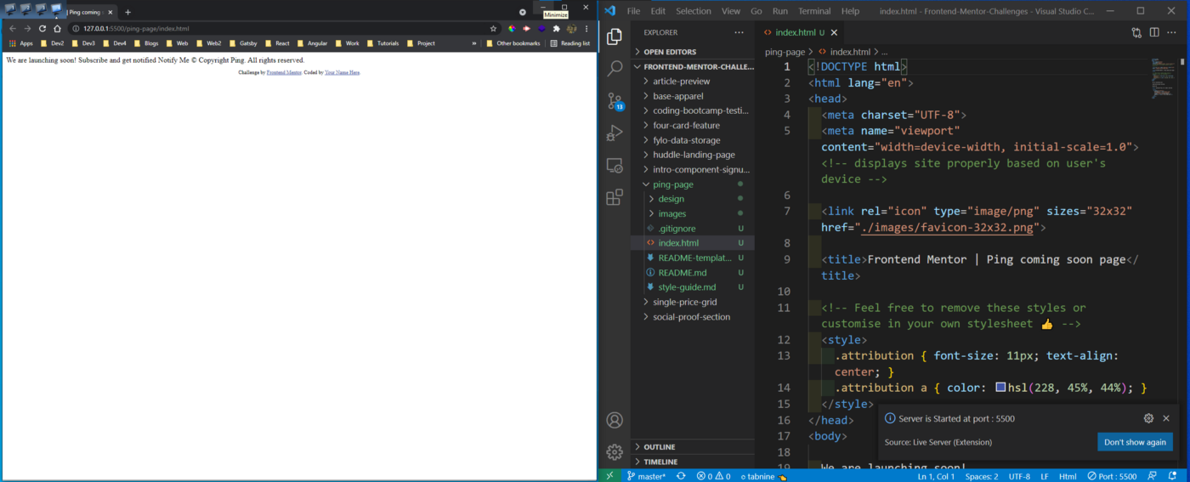Click the master* branch in the status bar
This screenshot has width=1190, height=482.
click(646, 476)
